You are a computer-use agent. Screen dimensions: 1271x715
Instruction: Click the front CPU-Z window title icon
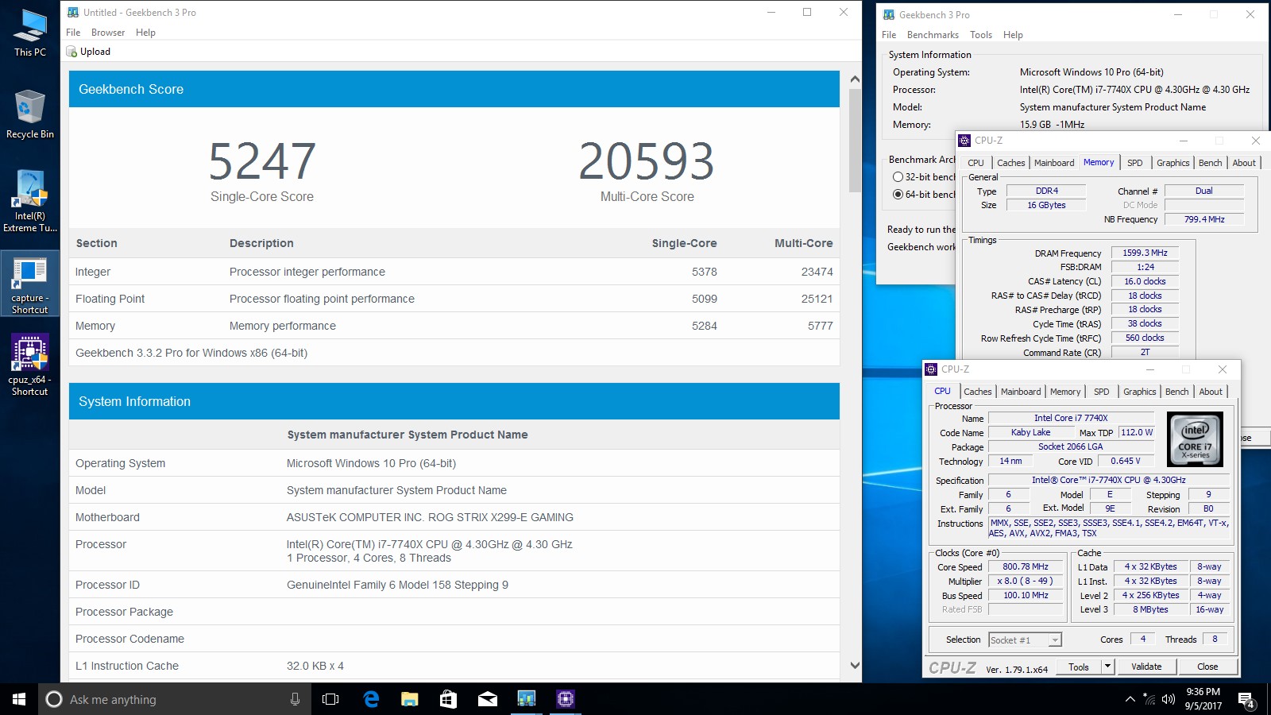(931, 369)
